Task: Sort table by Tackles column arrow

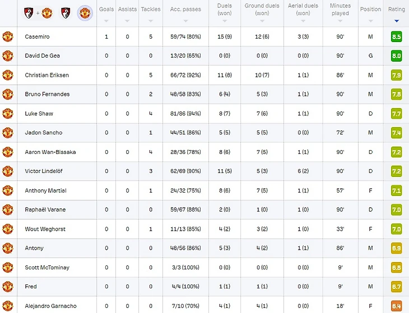Action: [x=150, y=21]
